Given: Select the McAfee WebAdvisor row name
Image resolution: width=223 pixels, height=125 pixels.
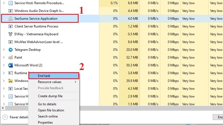Looking at the screenshot, I should point(38,42).
